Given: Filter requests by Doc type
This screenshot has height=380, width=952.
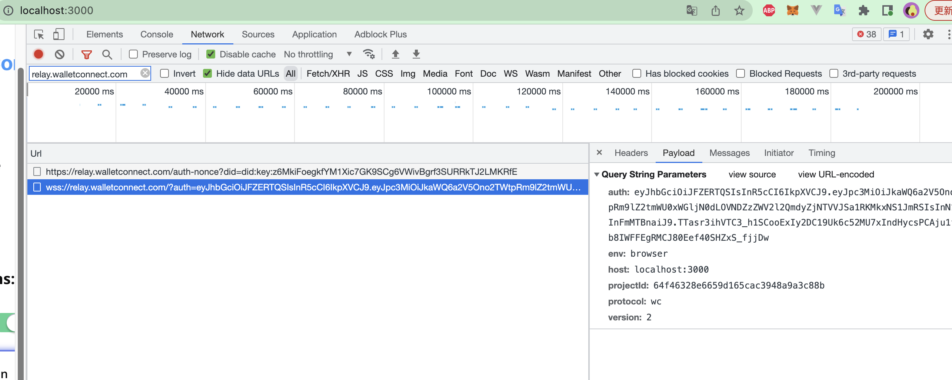Looking at the screenshot, I should click(488, 74).
